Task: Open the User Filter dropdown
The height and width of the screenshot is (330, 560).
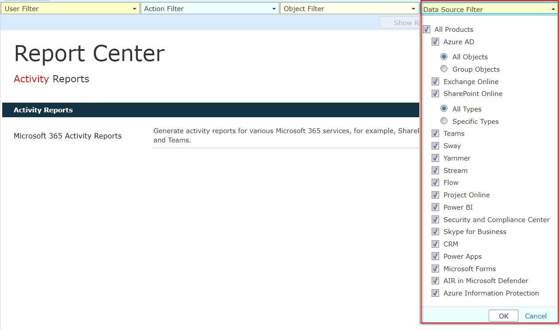Action: [x=134, y=8]
